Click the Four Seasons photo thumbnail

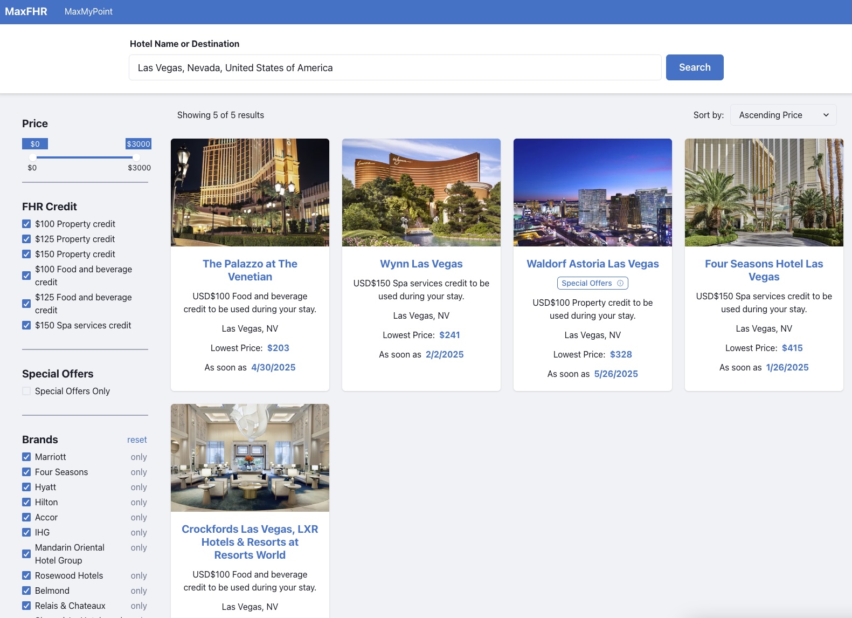pyautogui.click(x=764, y=193)
